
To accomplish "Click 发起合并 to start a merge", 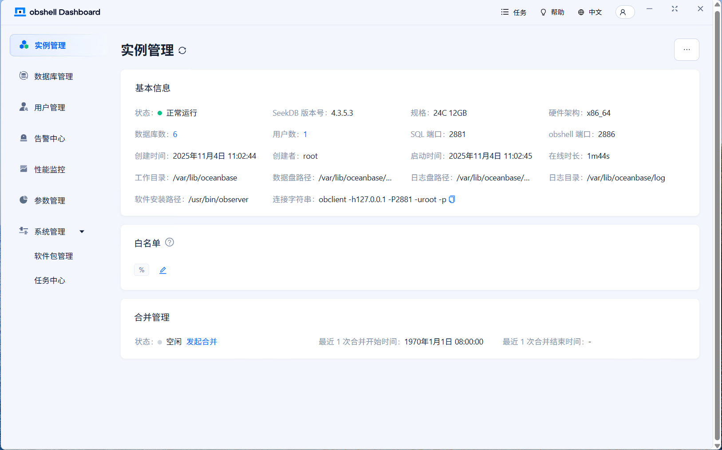I will click(x=201, y=341).
